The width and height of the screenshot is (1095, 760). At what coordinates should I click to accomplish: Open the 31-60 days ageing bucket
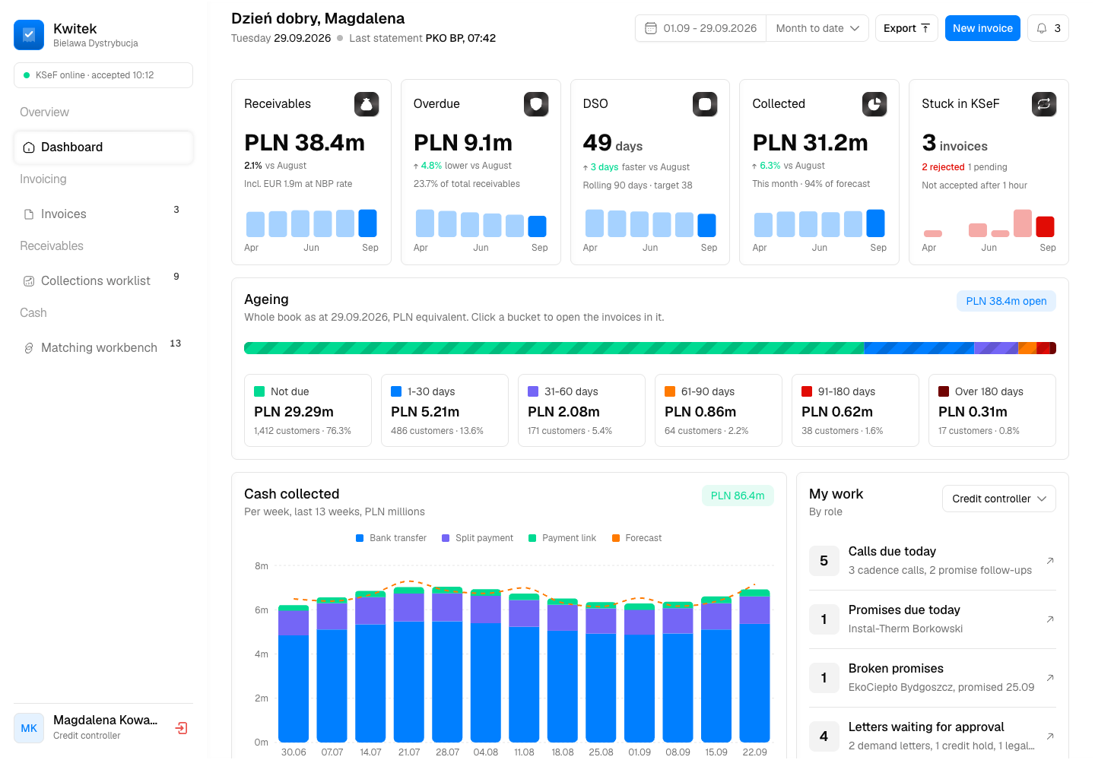pyautogui.click(x=582, y=410)
